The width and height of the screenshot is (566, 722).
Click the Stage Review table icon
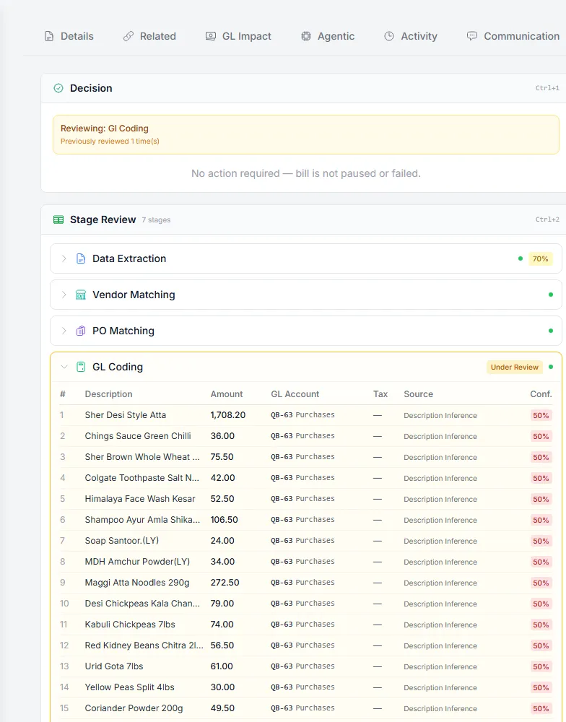tap(58, 219)
